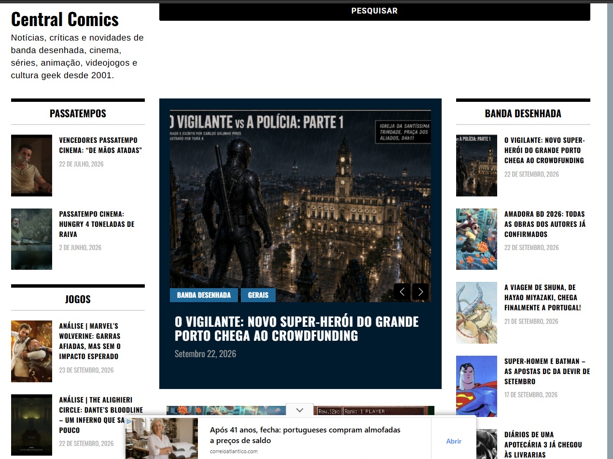
Task: Open the Central Comics site title
Action: coord(65,19)
